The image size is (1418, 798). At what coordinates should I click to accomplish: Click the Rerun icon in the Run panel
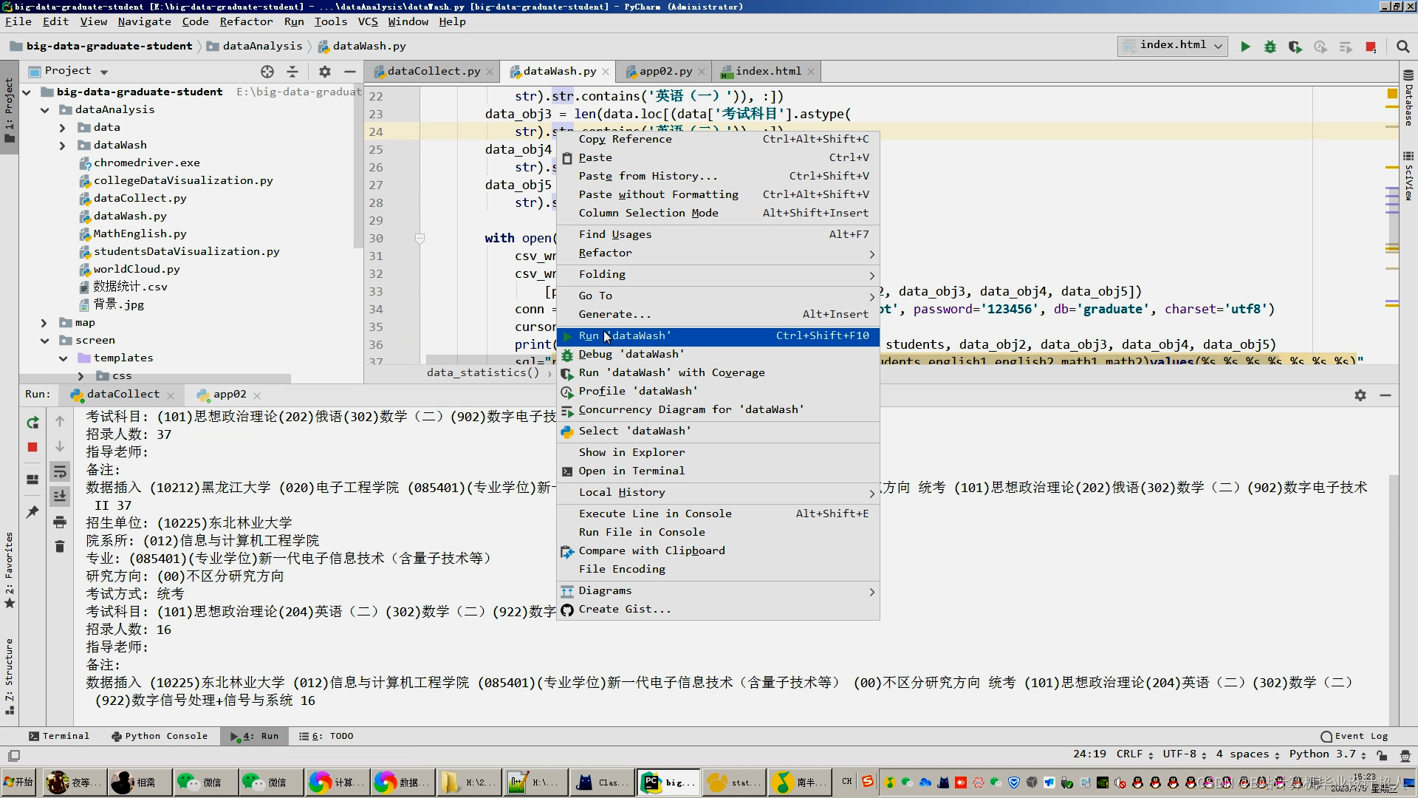[32, 422]
